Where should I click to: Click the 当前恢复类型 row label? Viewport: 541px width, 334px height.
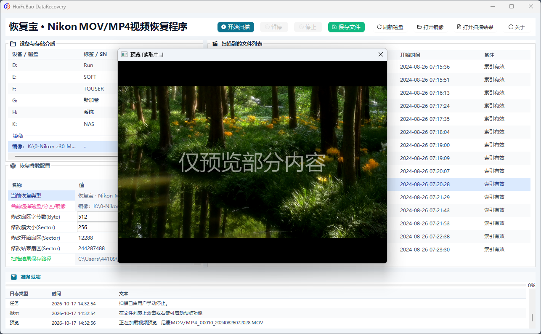26,196
